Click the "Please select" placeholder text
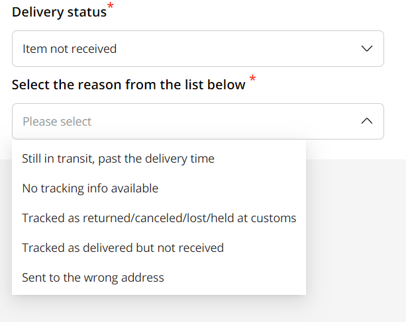The image size is (406, 322). (57, 122)
